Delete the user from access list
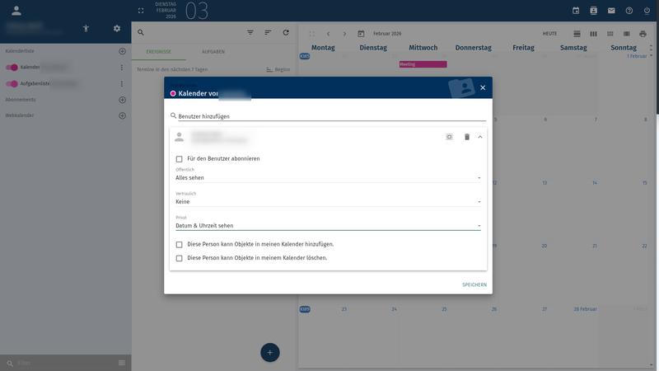Viewport: 659px width, 371px height. click(467, 137)
